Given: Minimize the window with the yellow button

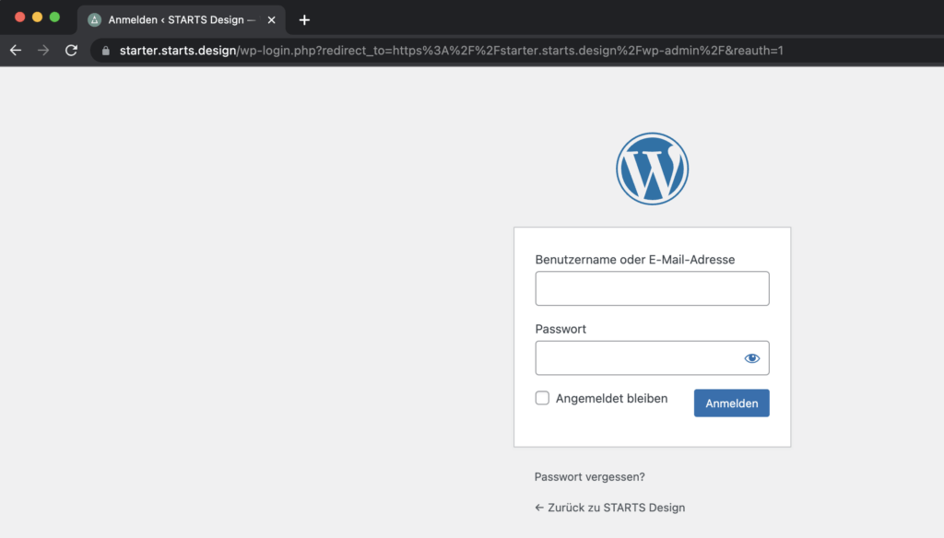Looking at the screenshot, I should pyautogui.click(x=38, y=18).
